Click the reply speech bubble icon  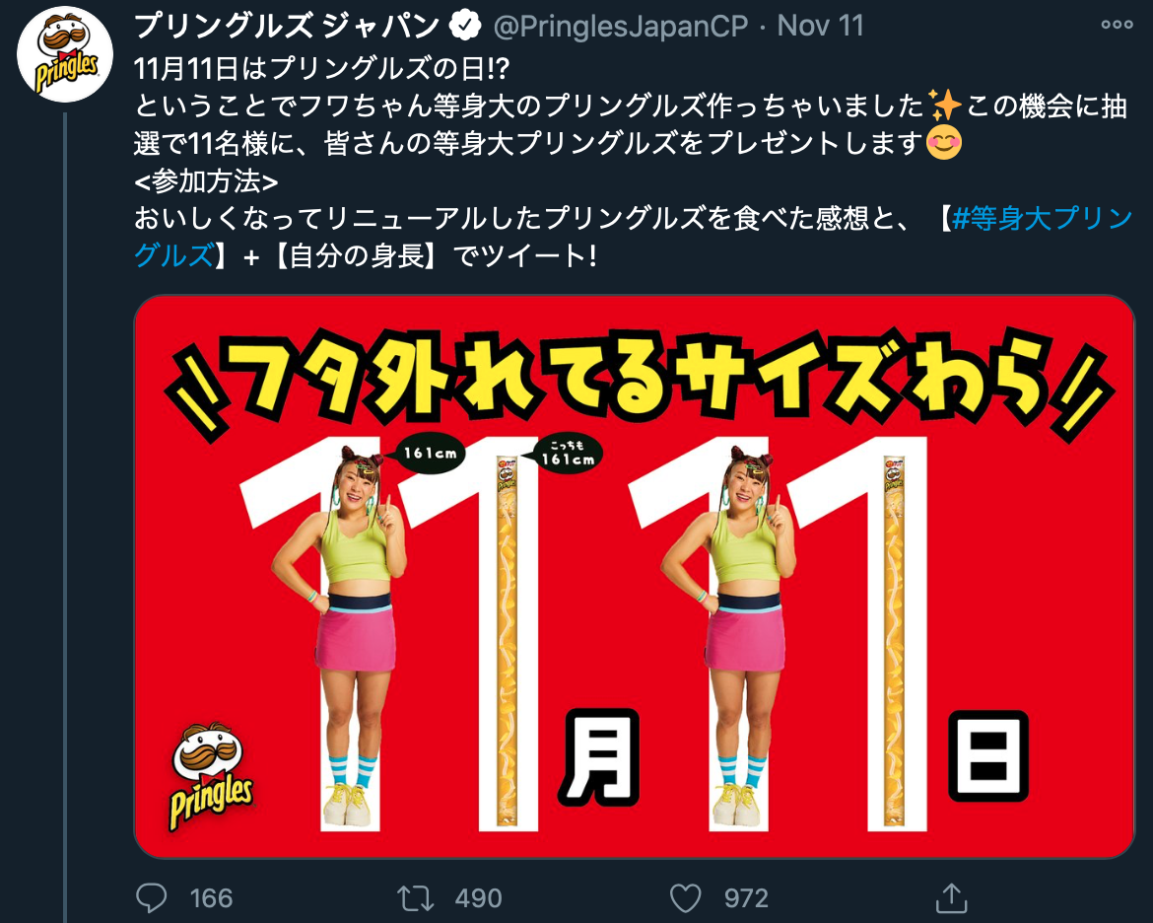point(152,897)
